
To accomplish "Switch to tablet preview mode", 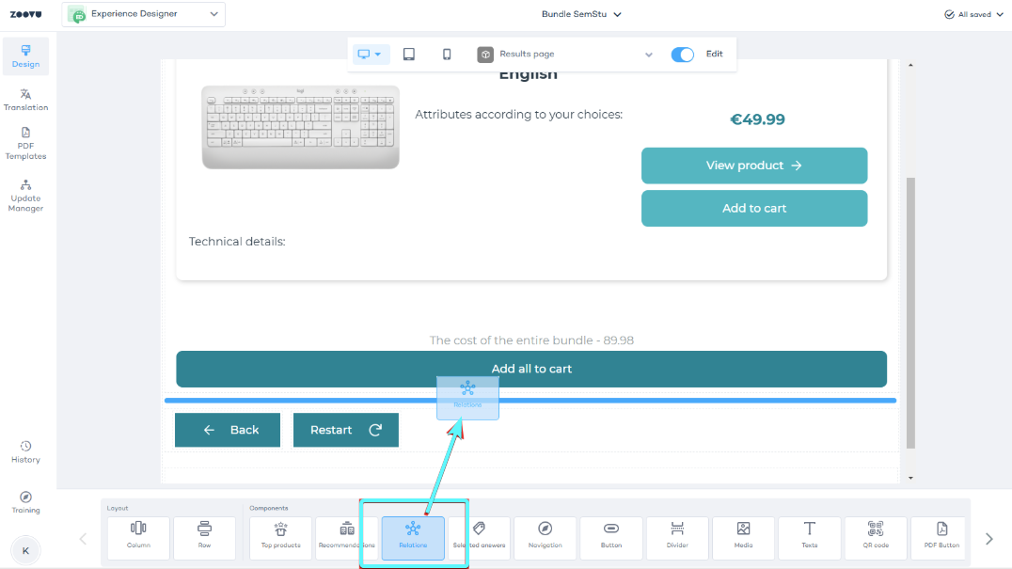I will pyautogui.click(x=409, y=55).
